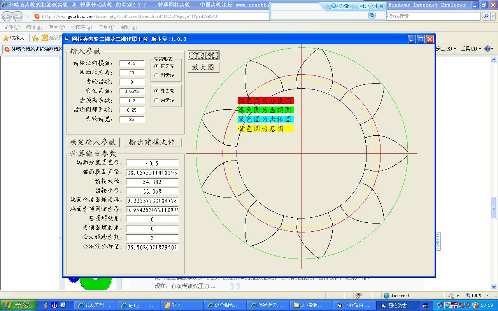This screenshot has width=498, height=311.
Task: Click the IE Back navigation arrow
Action: point(7,16)
